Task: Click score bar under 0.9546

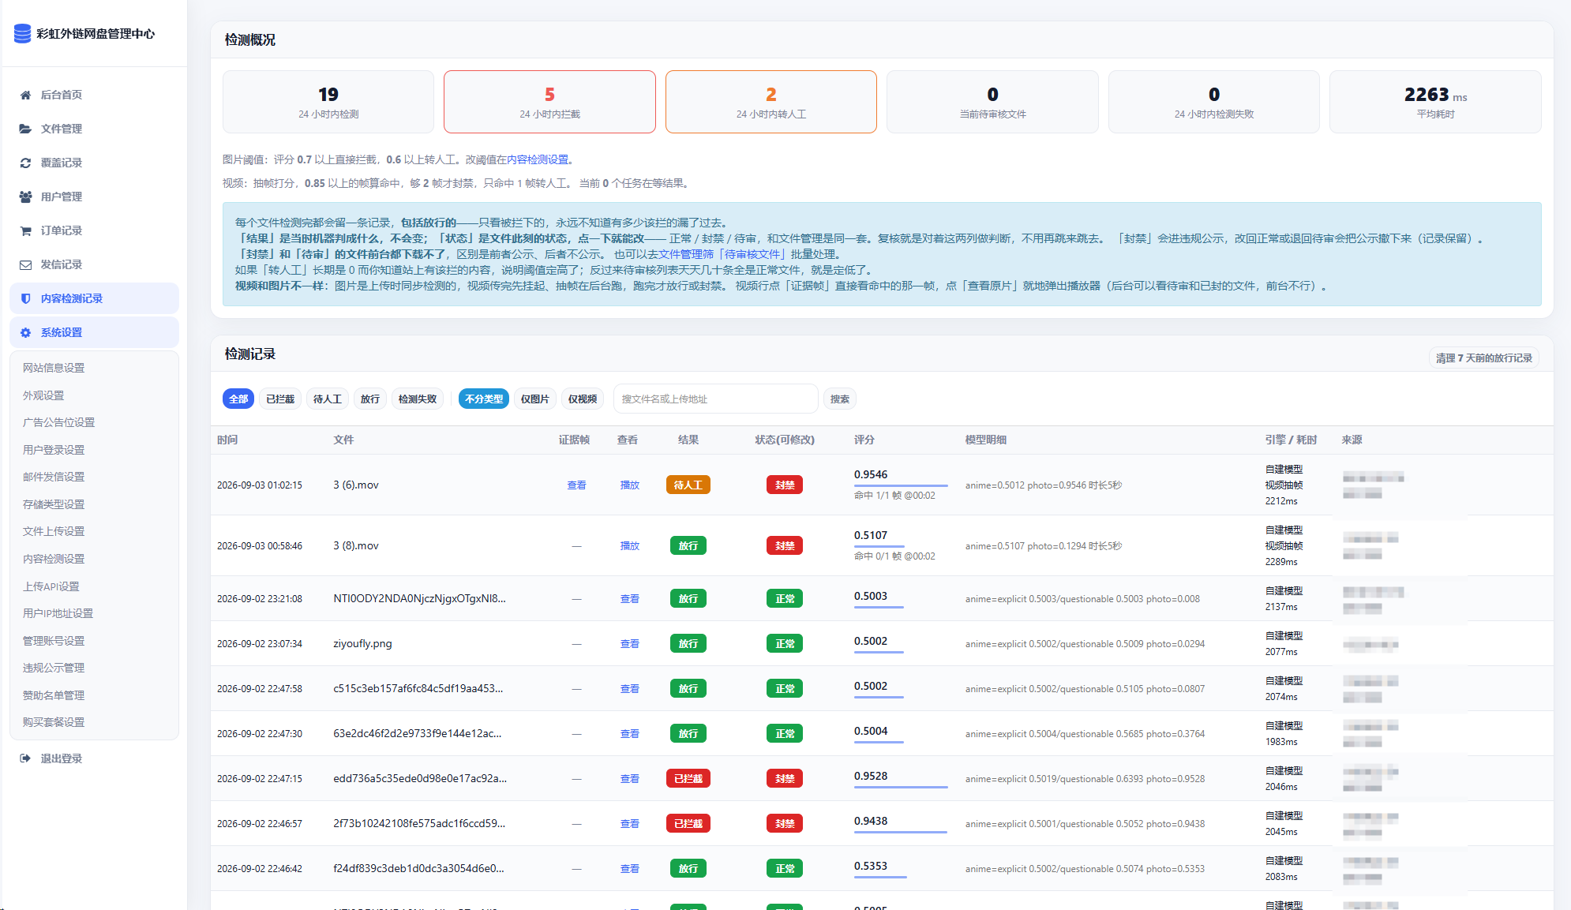Action: pyautogui.click(x=901, y=485)
